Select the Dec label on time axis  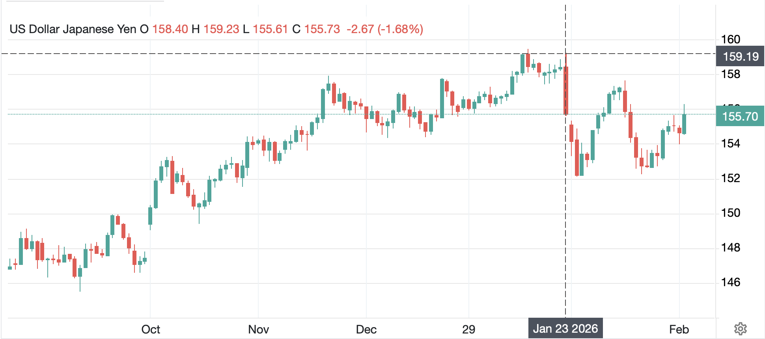pos(366,329)
